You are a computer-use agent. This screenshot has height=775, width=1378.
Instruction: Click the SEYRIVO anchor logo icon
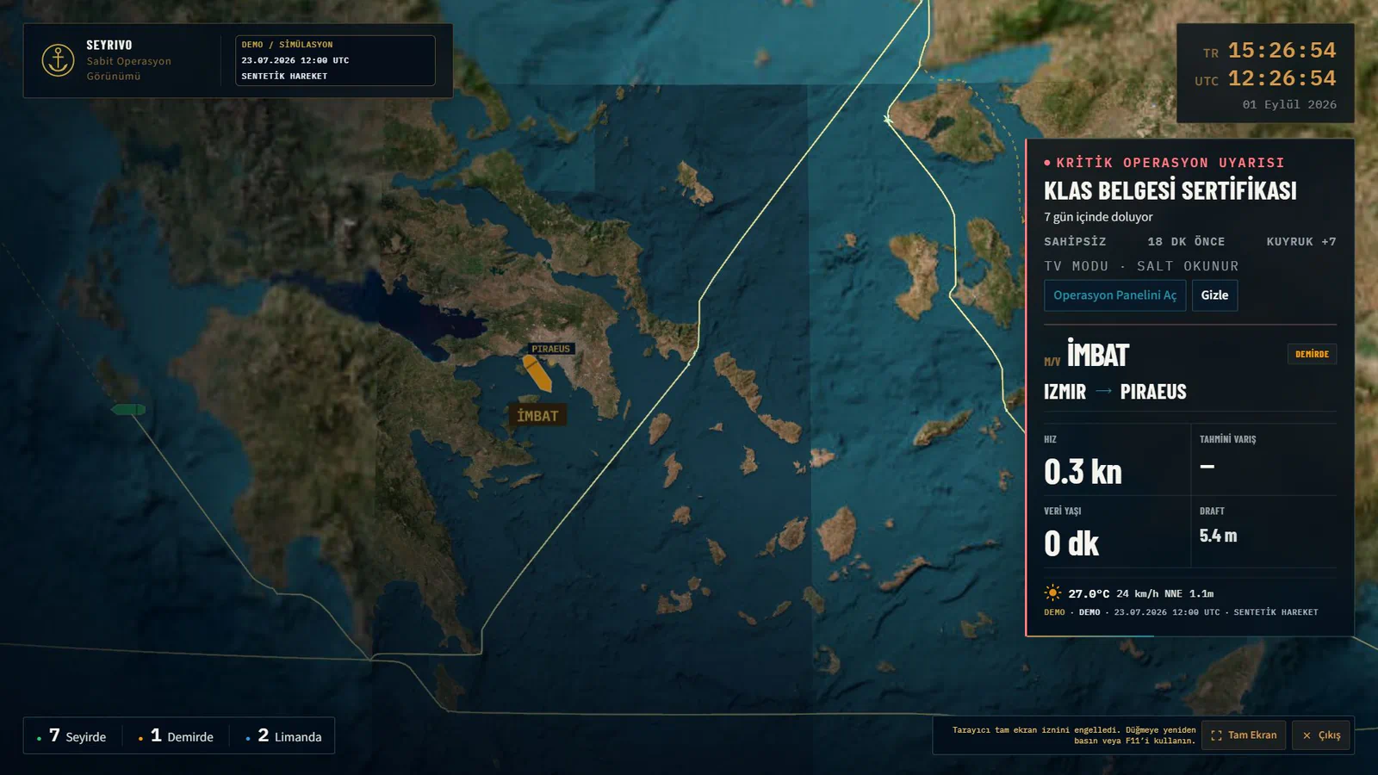(58, 60)
